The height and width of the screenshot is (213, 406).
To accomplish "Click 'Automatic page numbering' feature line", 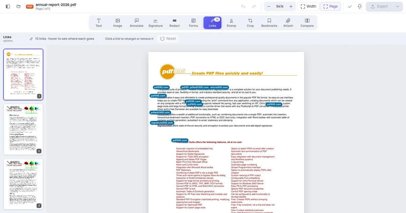I will (244, 165).
